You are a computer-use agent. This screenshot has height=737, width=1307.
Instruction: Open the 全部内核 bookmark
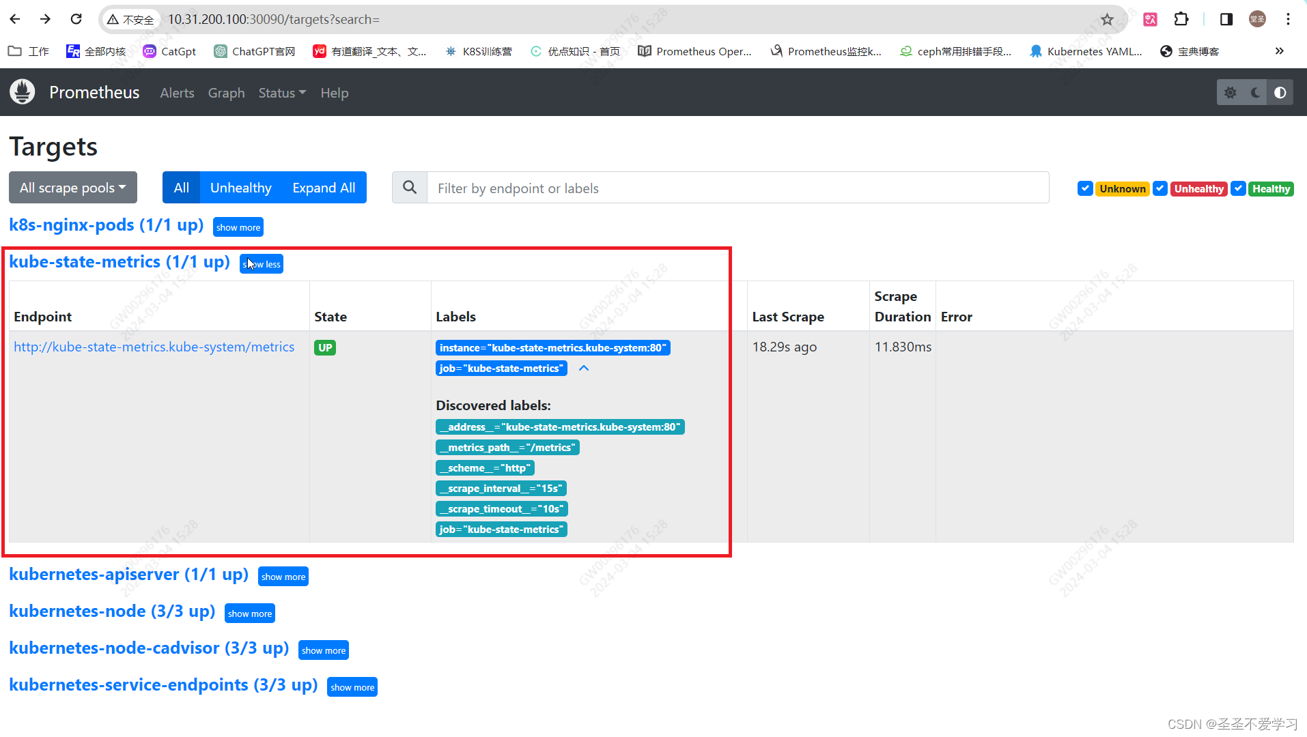[x=96, y=51]
